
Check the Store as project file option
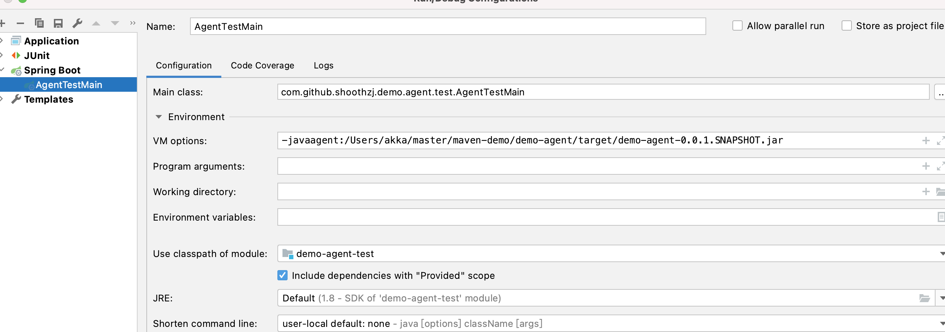tap(846, 26)
